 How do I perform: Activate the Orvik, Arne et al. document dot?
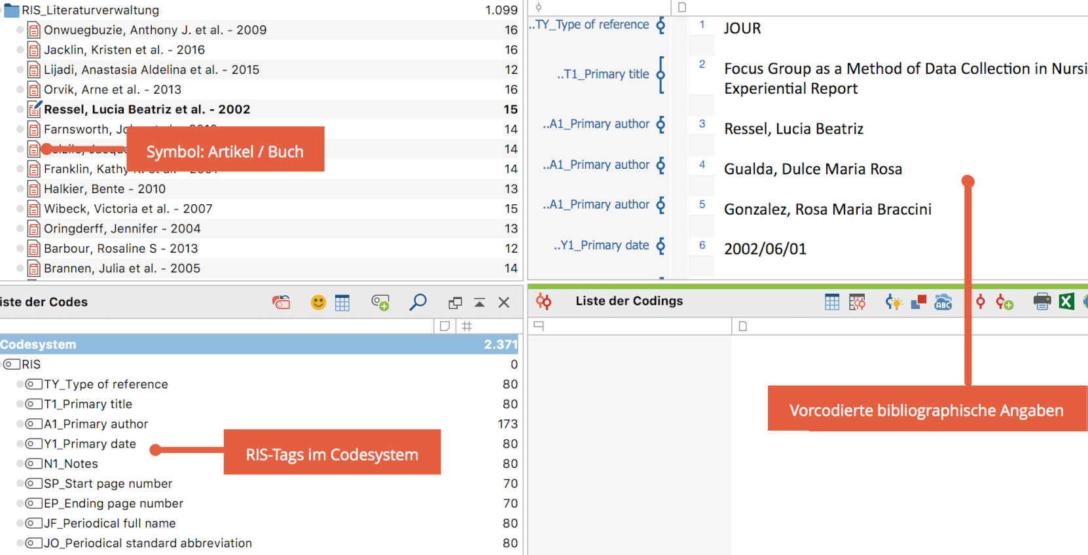pos(20,90)
